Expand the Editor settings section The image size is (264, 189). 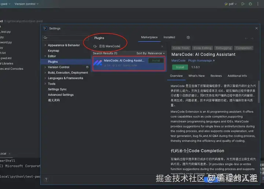[45, 56]
